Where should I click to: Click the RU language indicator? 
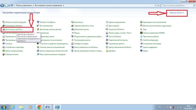point(160,107)
